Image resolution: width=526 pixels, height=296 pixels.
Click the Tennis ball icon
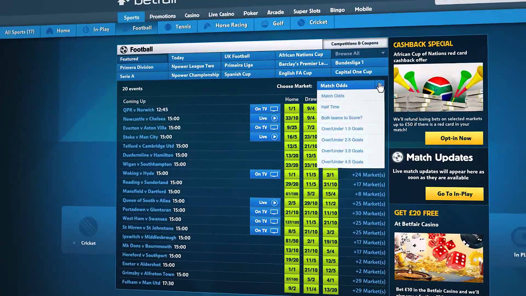(x=168, y=27)
